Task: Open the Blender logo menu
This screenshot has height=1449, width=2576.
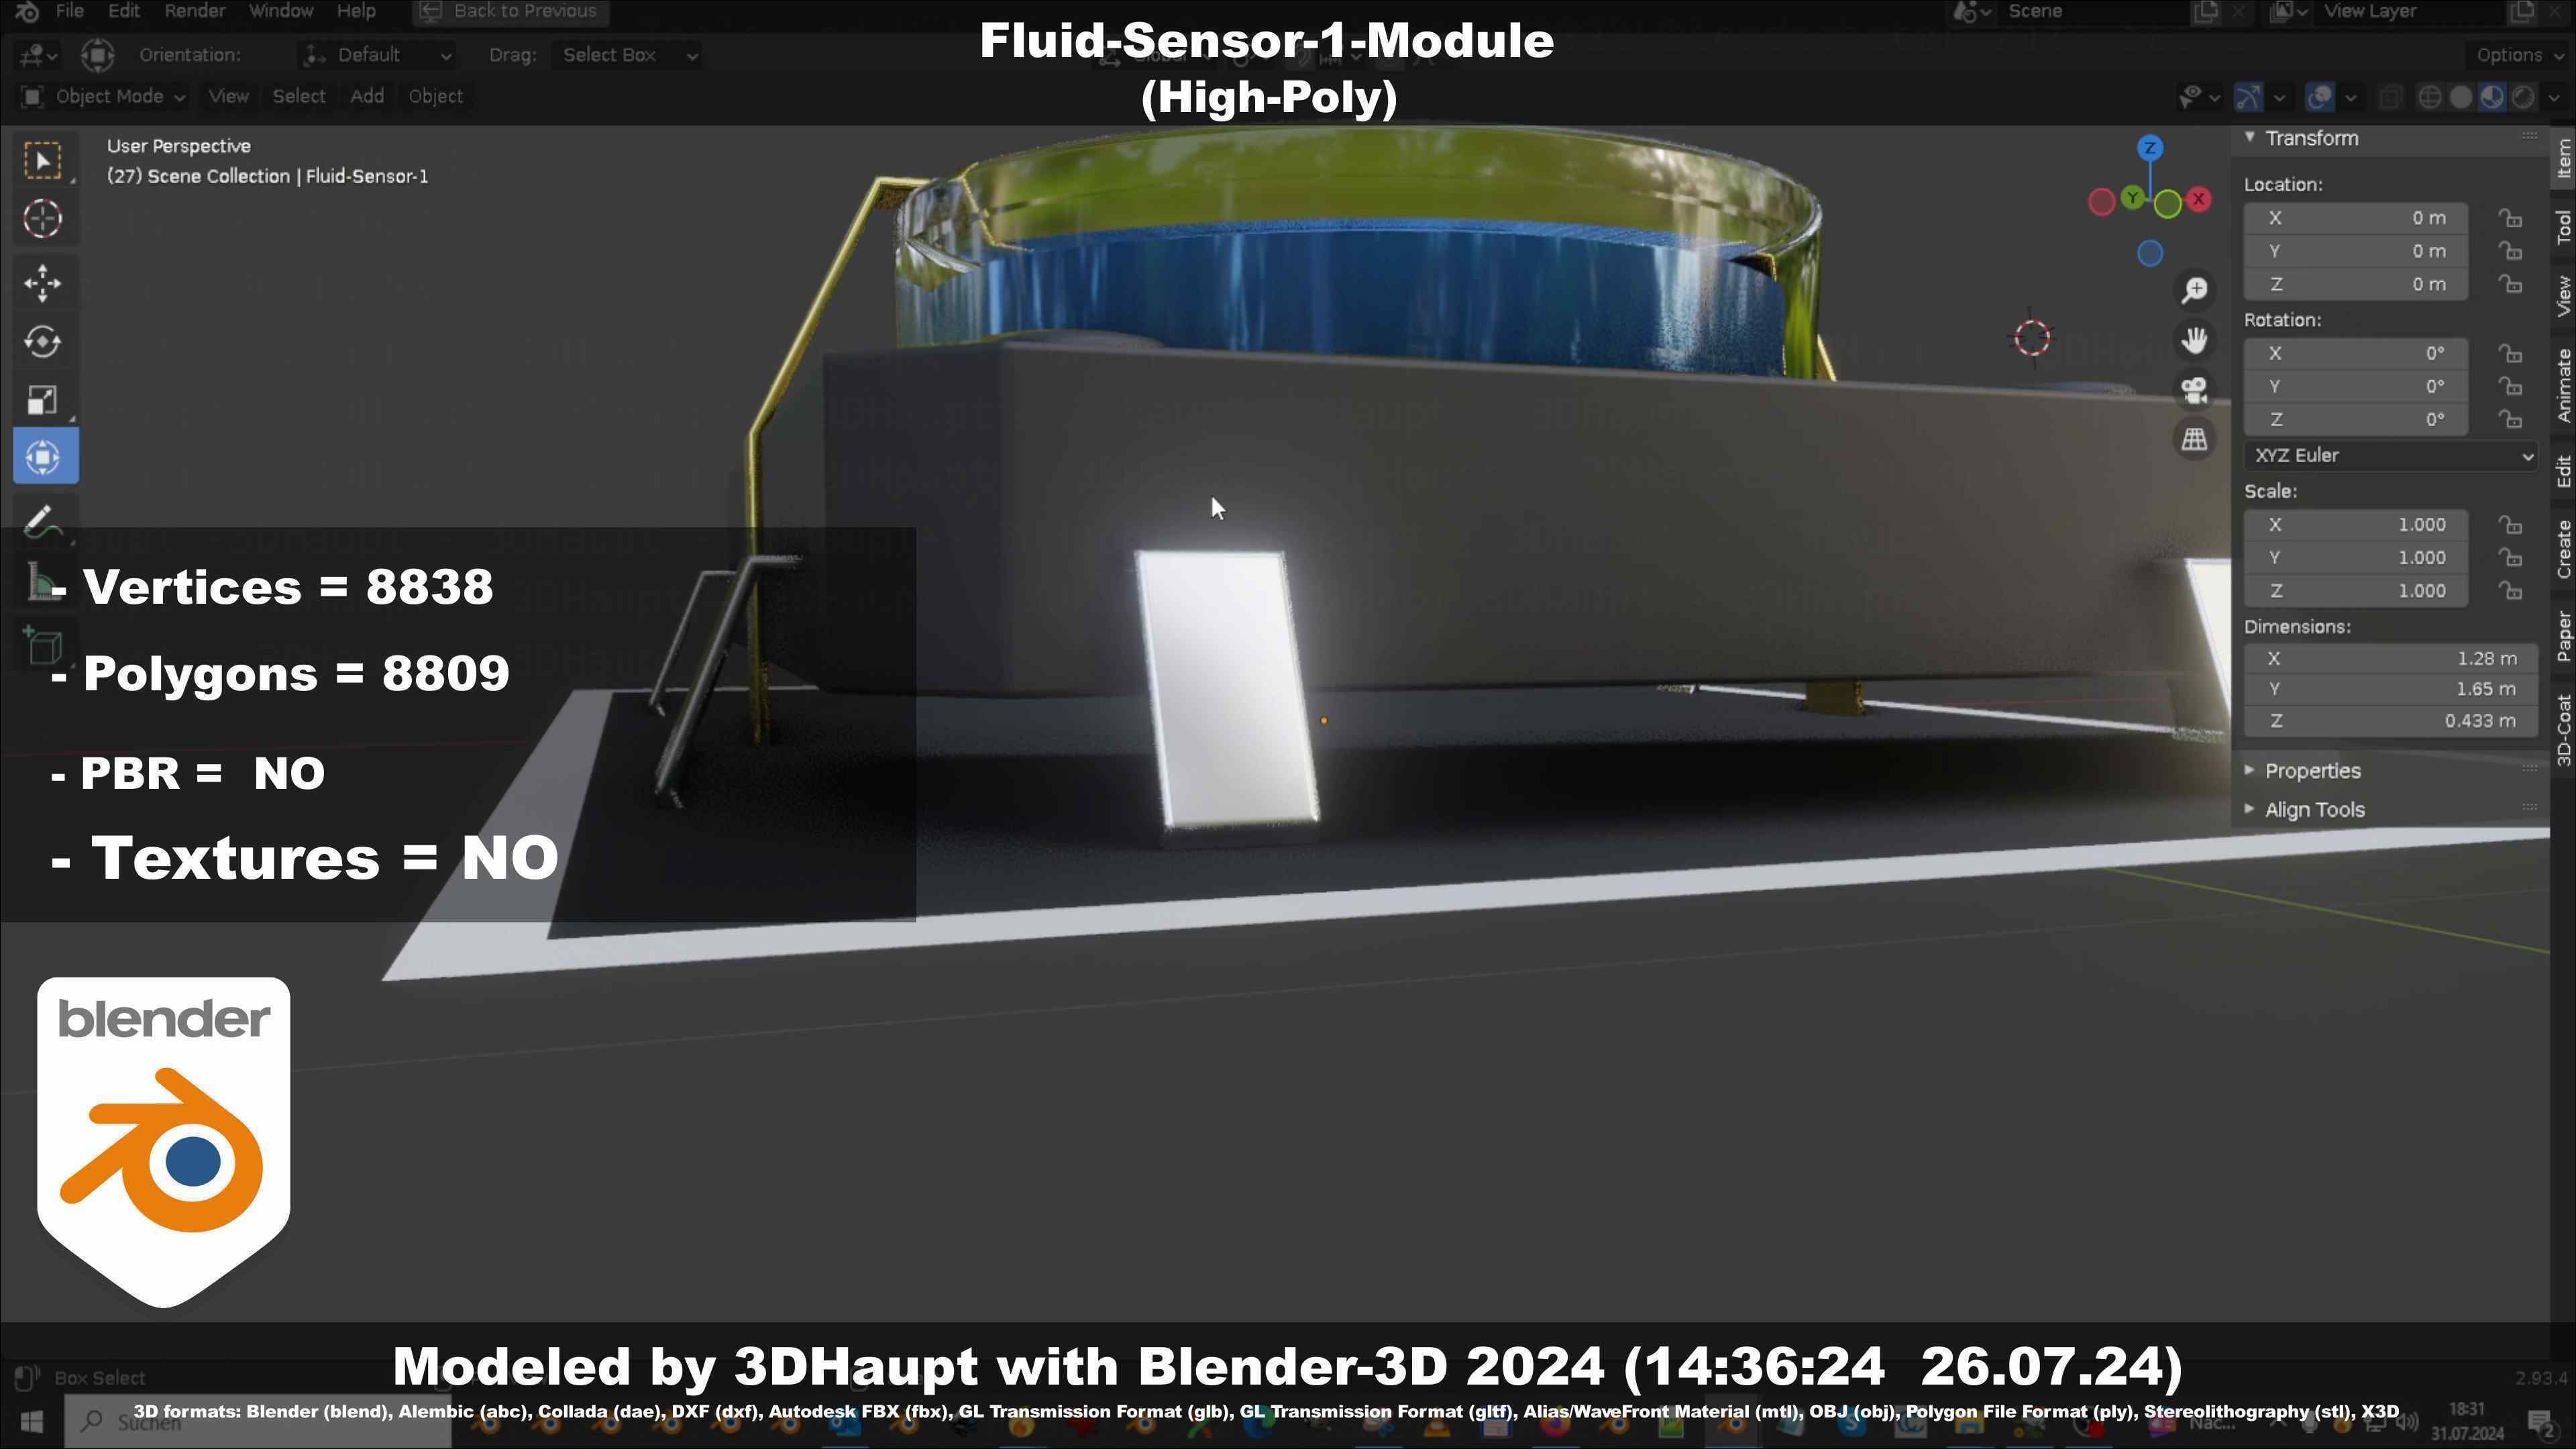Action: [x=27, y=11]
